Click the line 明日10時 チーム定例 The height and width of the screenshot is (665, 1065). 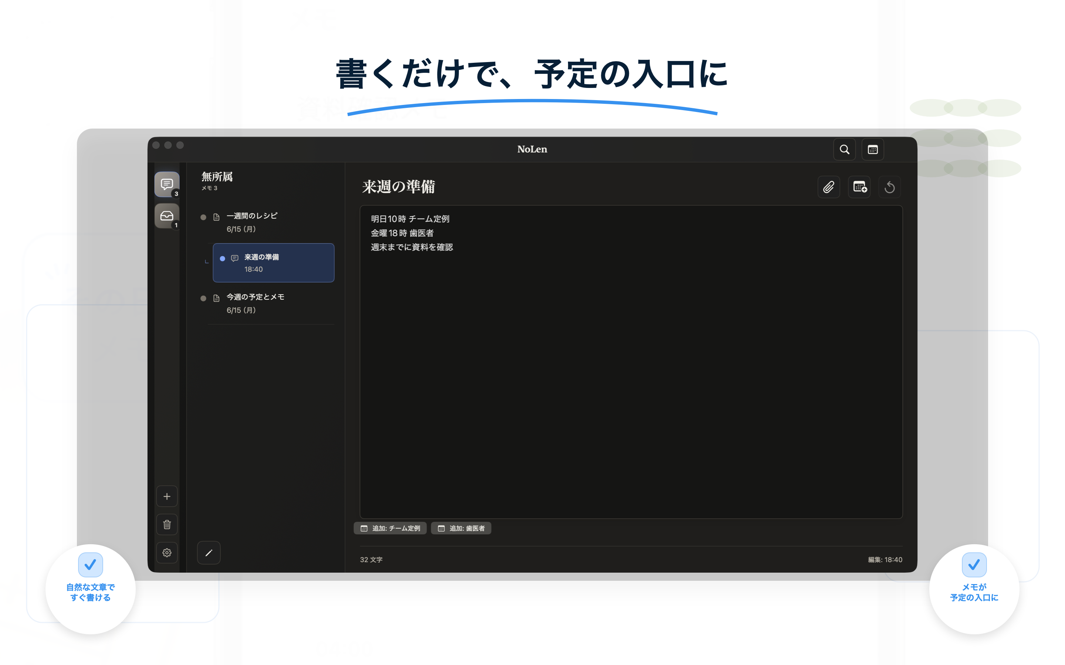coord(410,219)
